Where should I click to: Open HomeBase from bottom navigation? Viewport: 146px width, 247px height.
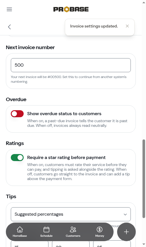[x=20, y=232]
